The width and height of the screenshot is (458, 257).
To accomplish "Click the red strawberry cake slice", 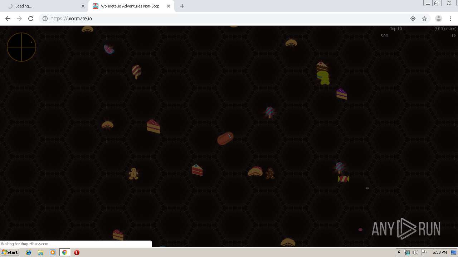I will coord(197,170).
